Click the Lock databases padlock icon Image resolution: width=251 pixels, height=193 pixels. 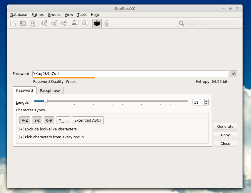pyautogui.click(x=107, y=24)
